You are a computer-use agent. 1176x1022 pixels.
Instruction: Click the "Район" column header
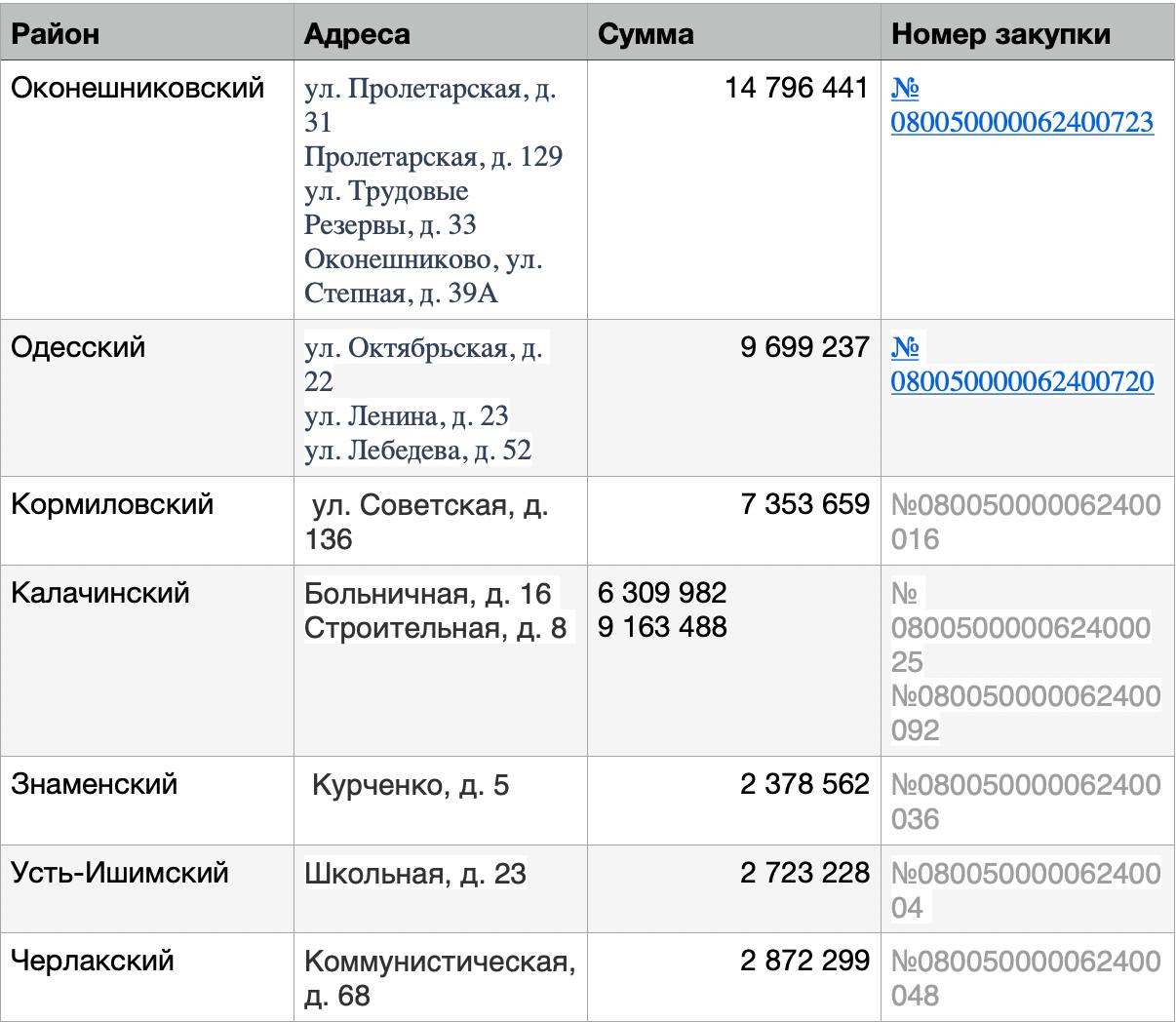(x=55, y=34)
